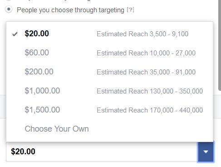Viewport: 221px width, 167px height.
Task: Click the white triangle on blue dropdown button
Action: pos(206,152)
